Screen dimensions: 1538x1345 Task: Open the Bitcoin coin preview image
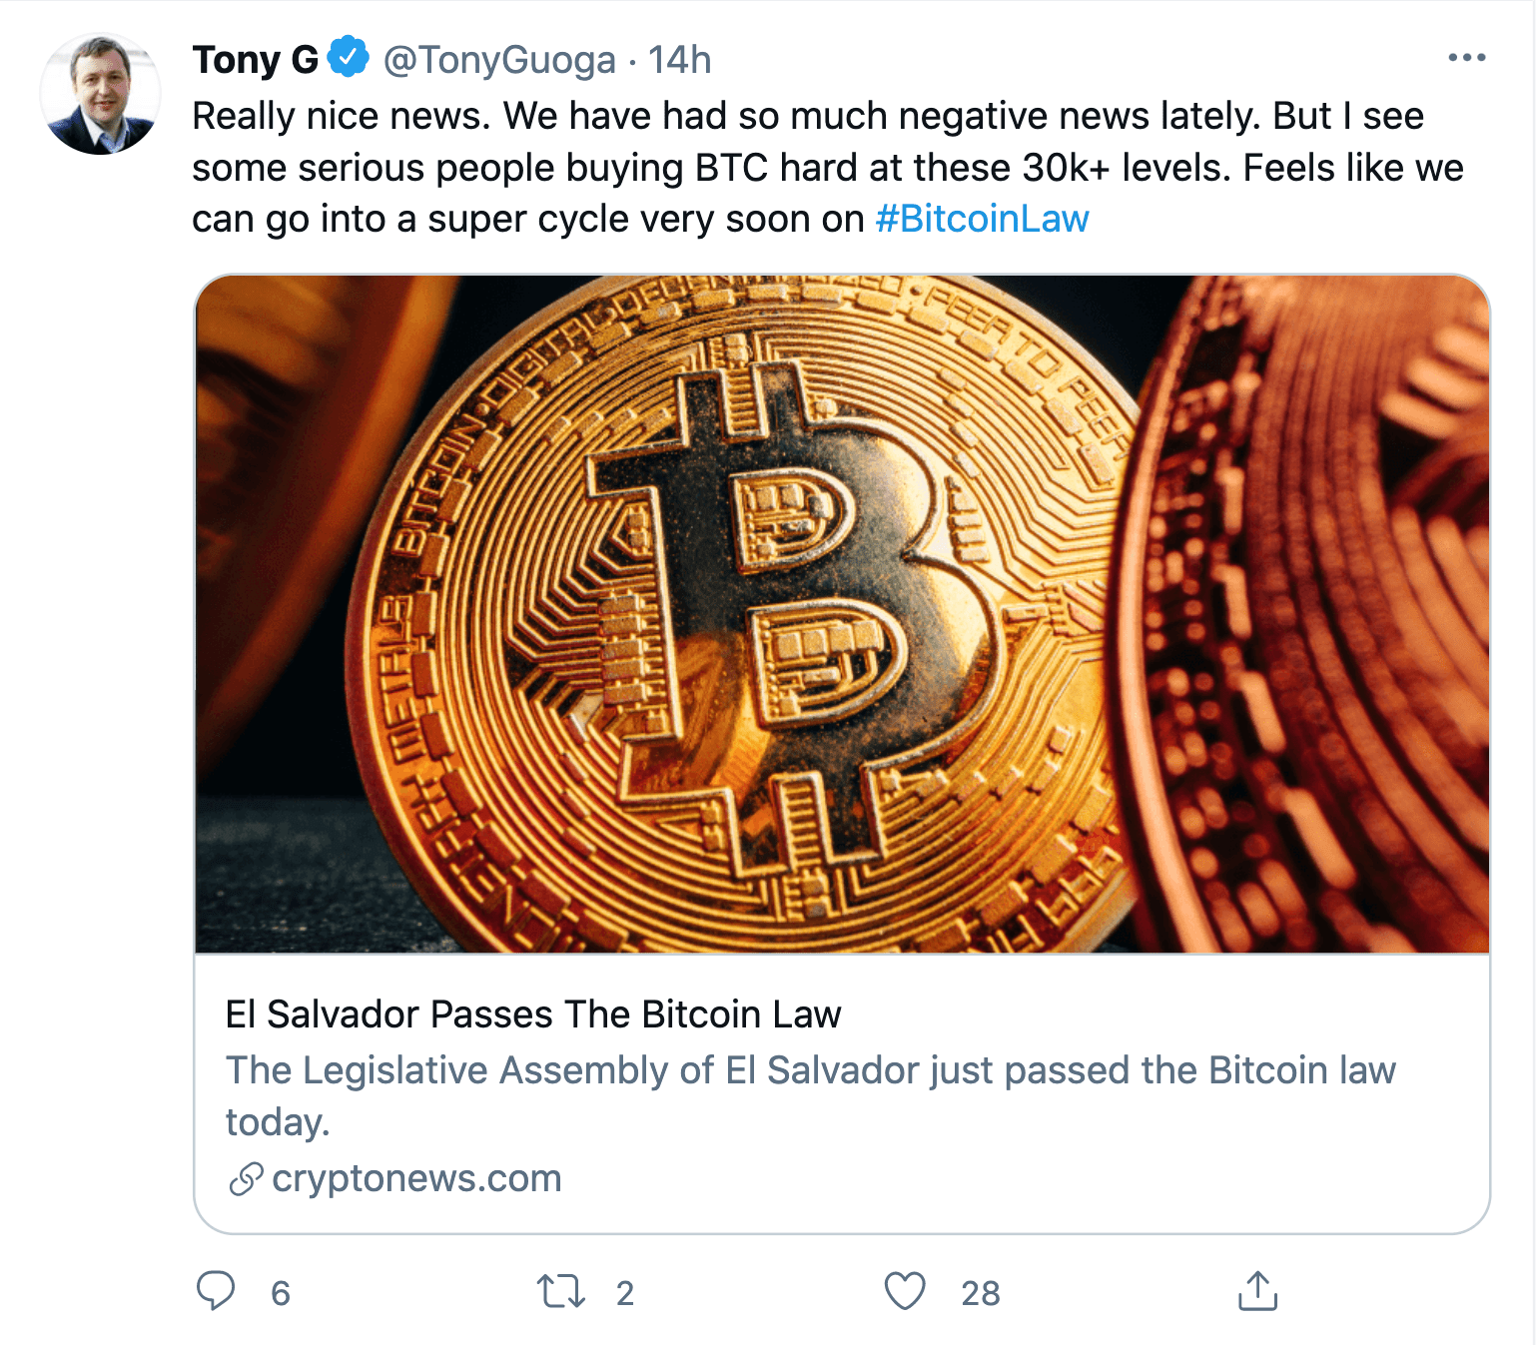click(x=841, y=613)
